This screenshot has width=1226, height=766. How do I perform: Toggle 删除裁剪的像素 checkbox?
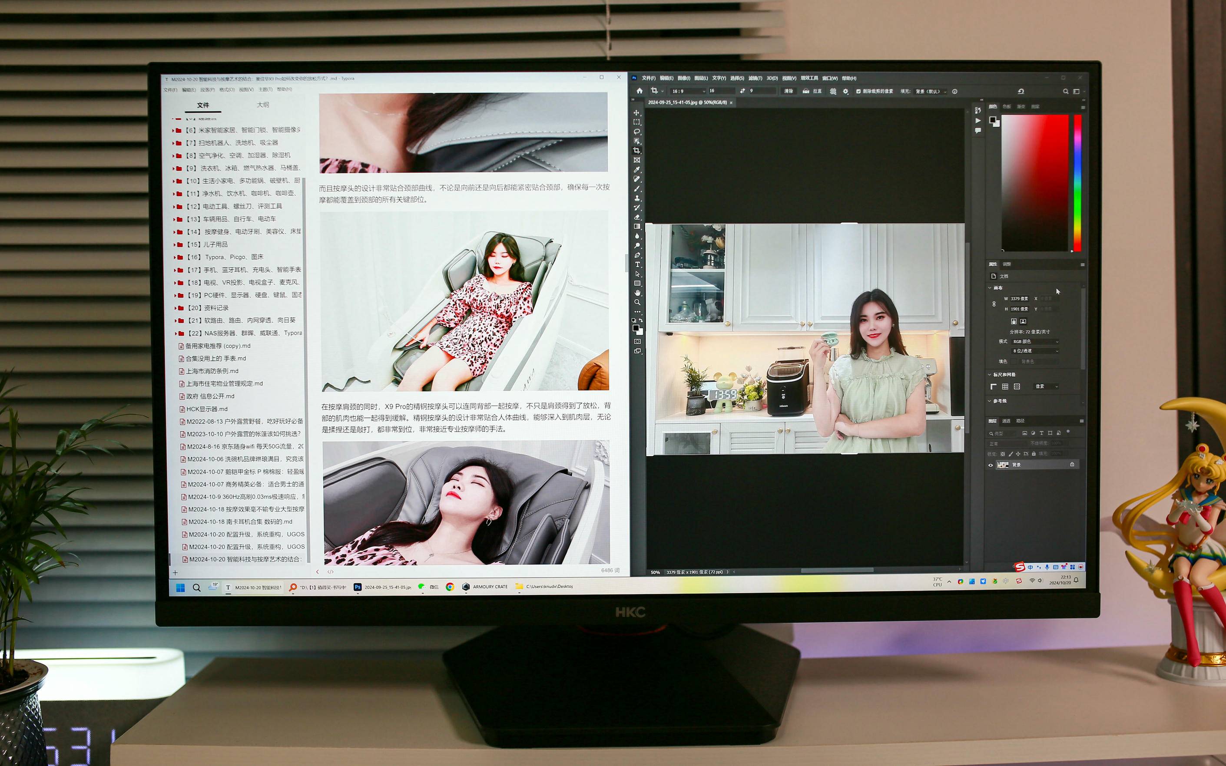pyautogui.click(x=858, y=92)
